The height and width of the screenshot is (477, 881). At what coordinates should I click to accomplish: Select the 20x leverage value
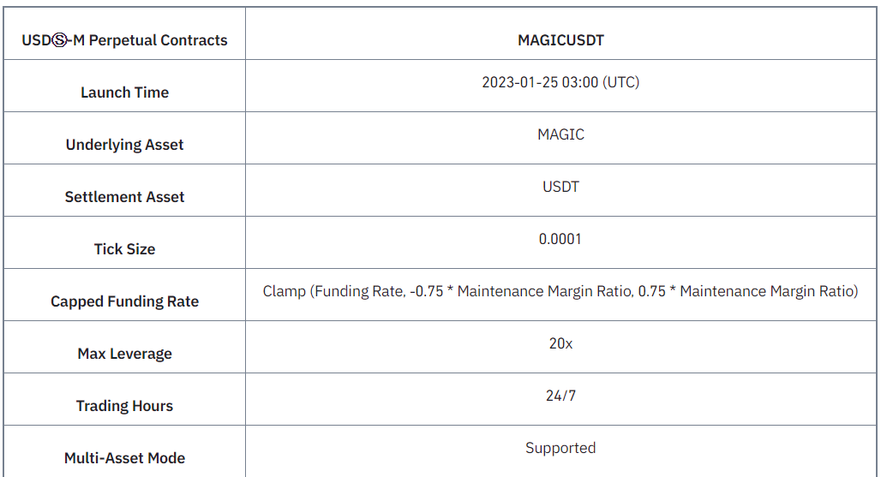560,343
